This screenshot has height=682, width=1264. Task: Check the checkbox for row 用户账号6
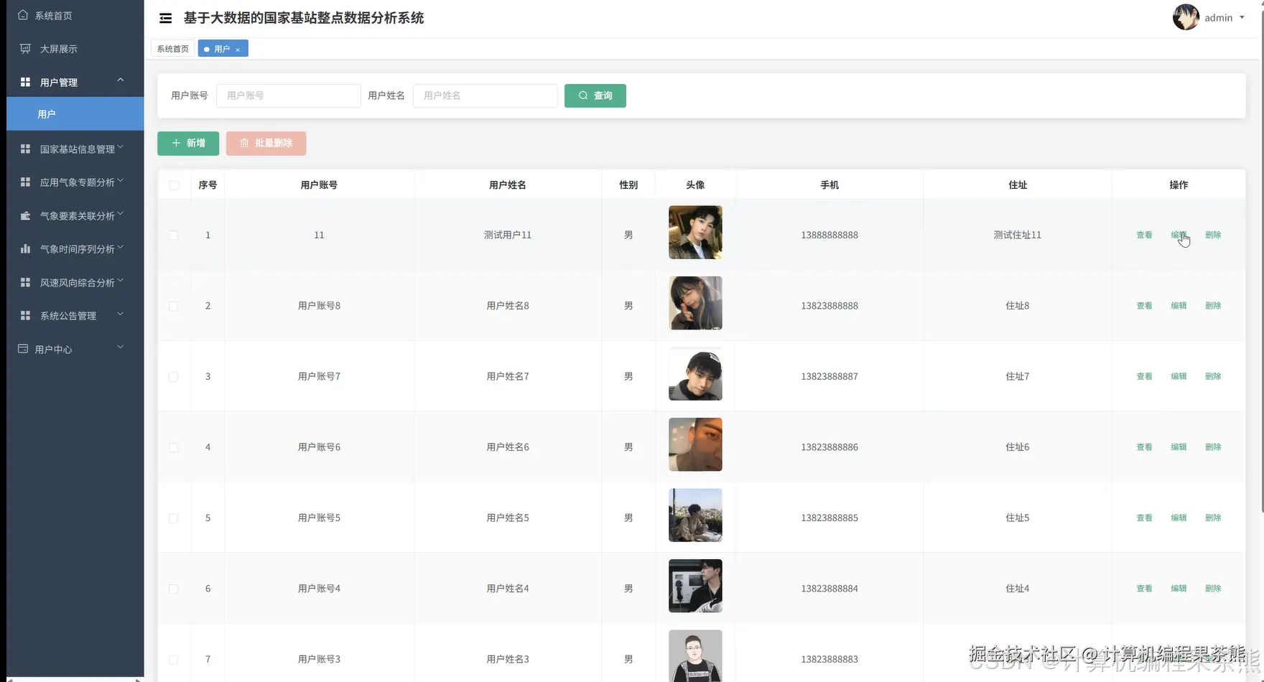click(x=173, y=447)
